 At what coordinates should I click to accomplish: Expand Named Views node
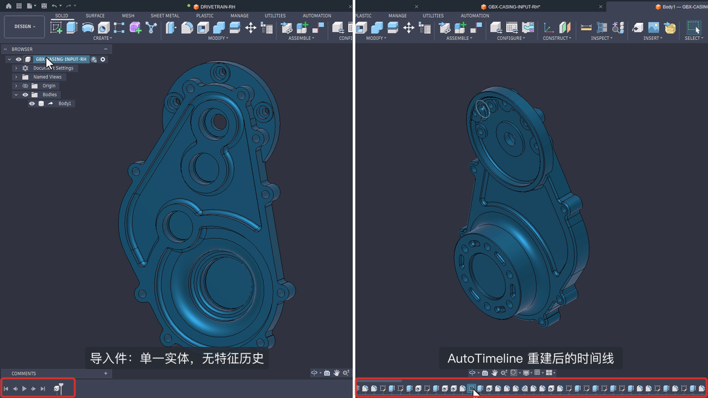(16, 77)
